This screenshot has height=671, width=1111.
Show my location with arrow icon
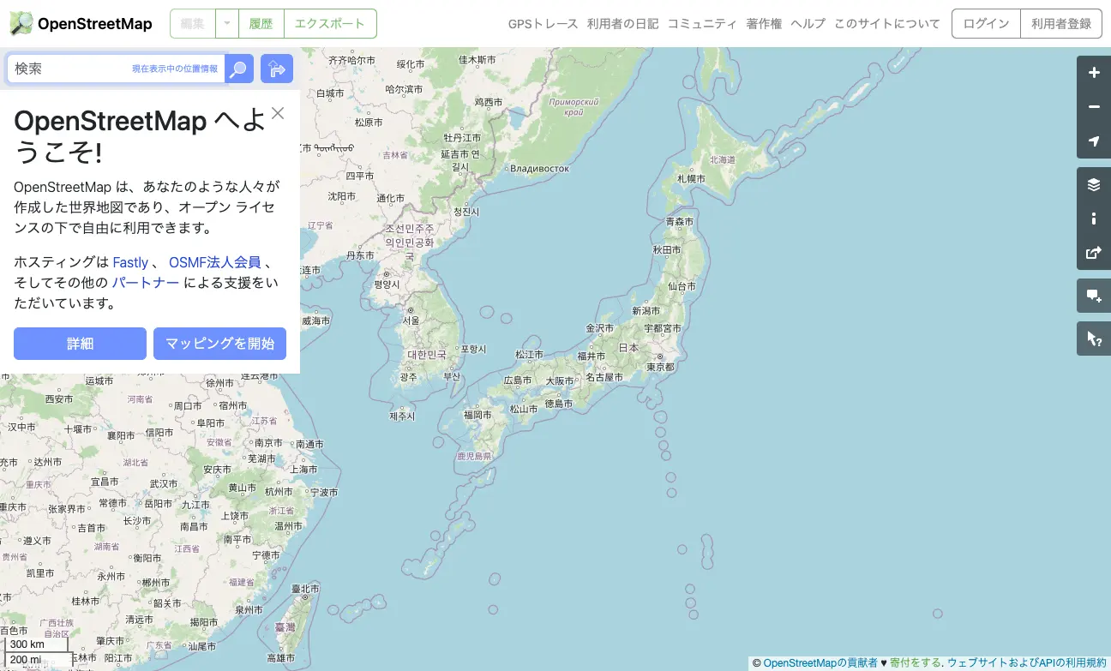coord(1093,141)
